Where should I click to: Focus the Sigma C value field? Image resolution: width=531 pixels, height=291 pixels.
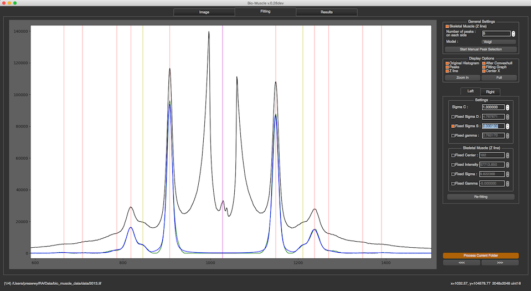click(493, 107)
